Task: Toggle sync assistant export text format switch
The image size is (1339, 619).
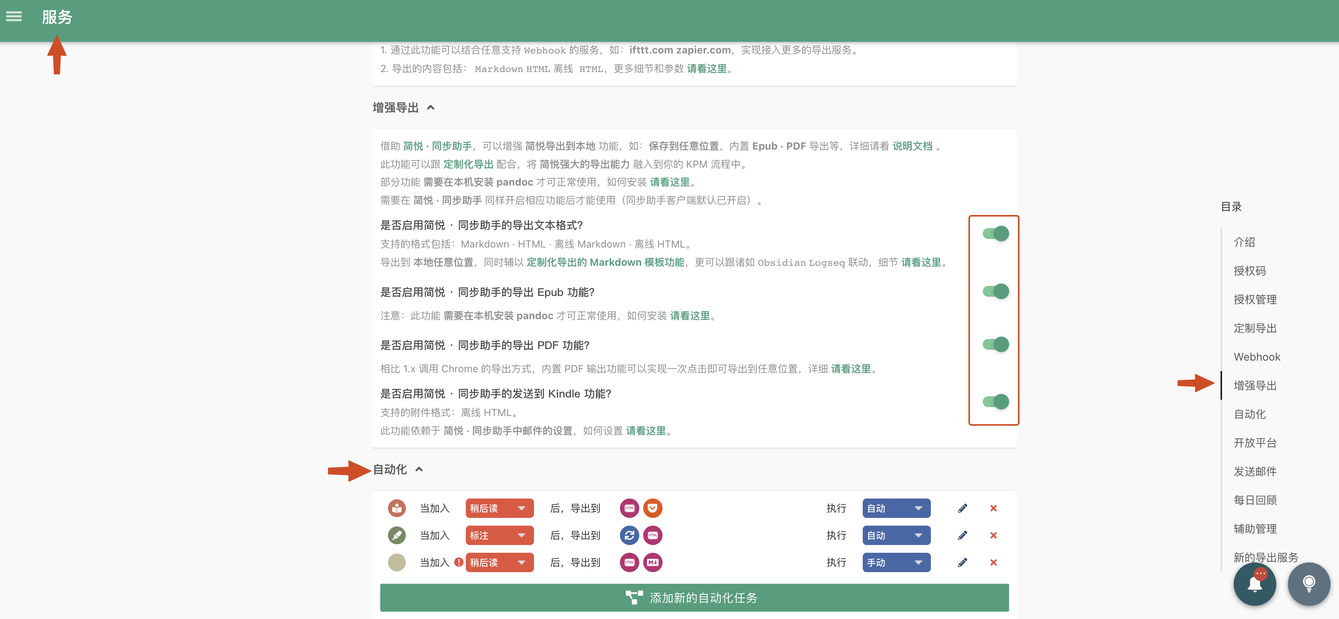Action: [996, 234]
